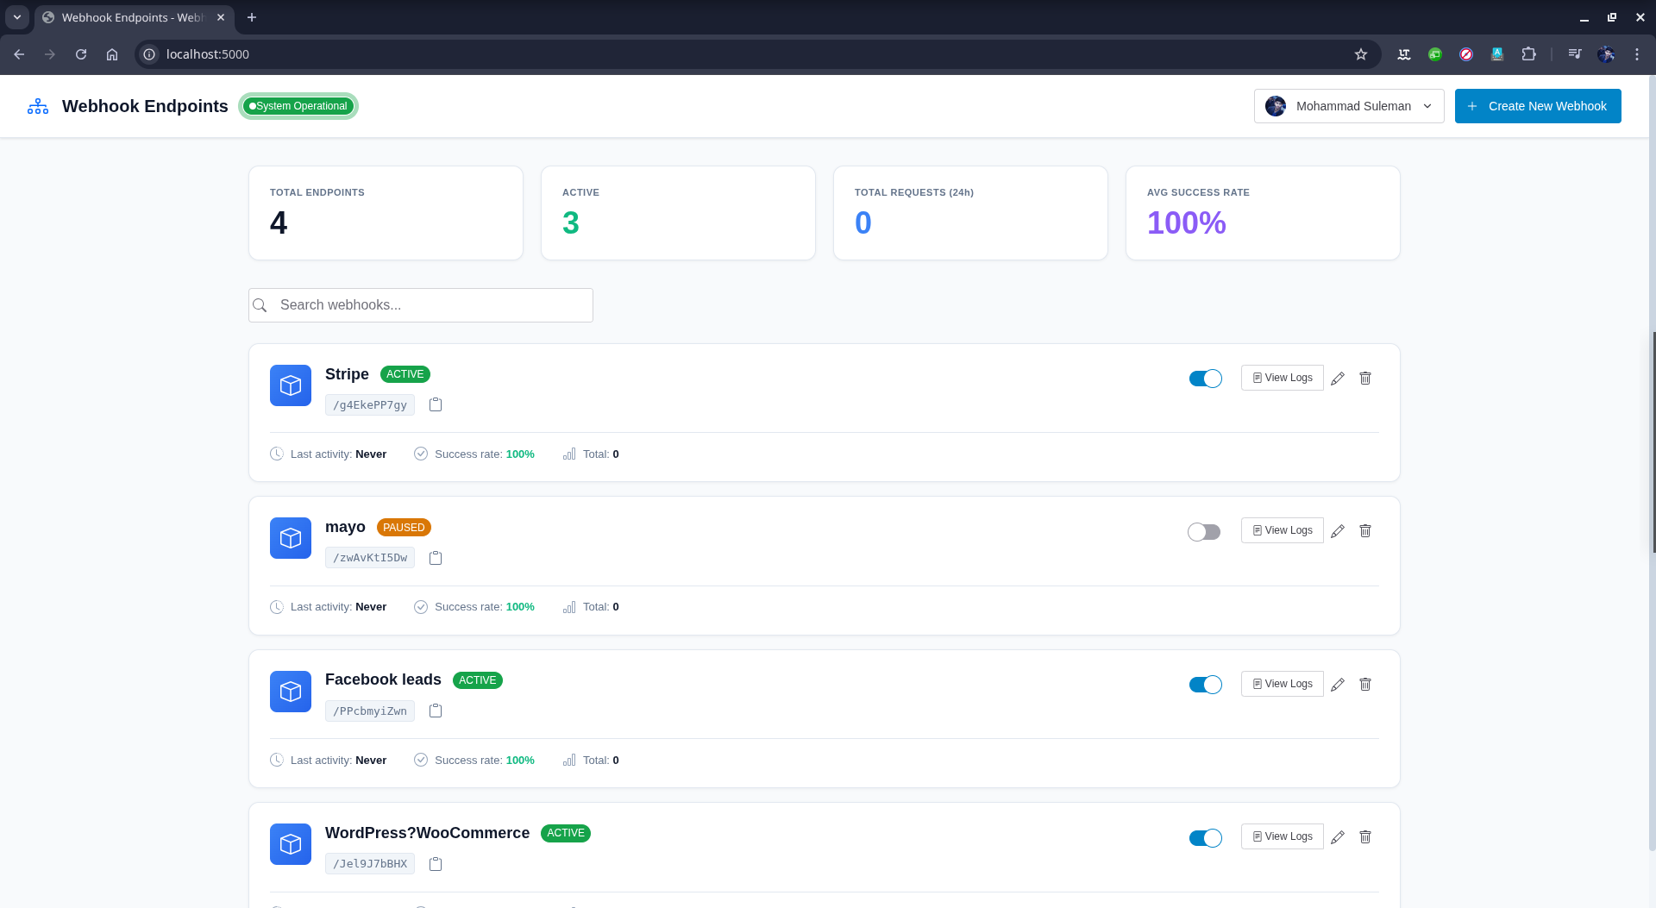Delete the Facebook leads webhook
This screenshot has height=908, width=1656.
pyautogui.click(x=1365, y=684)
